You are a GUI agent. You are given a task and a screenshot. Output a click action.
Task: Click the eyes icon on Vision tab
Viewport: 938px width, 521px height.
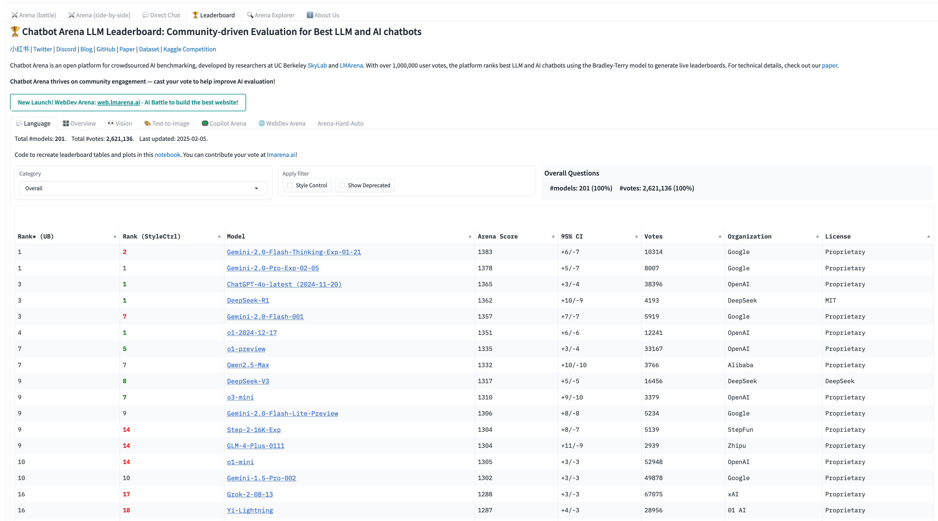111,123
